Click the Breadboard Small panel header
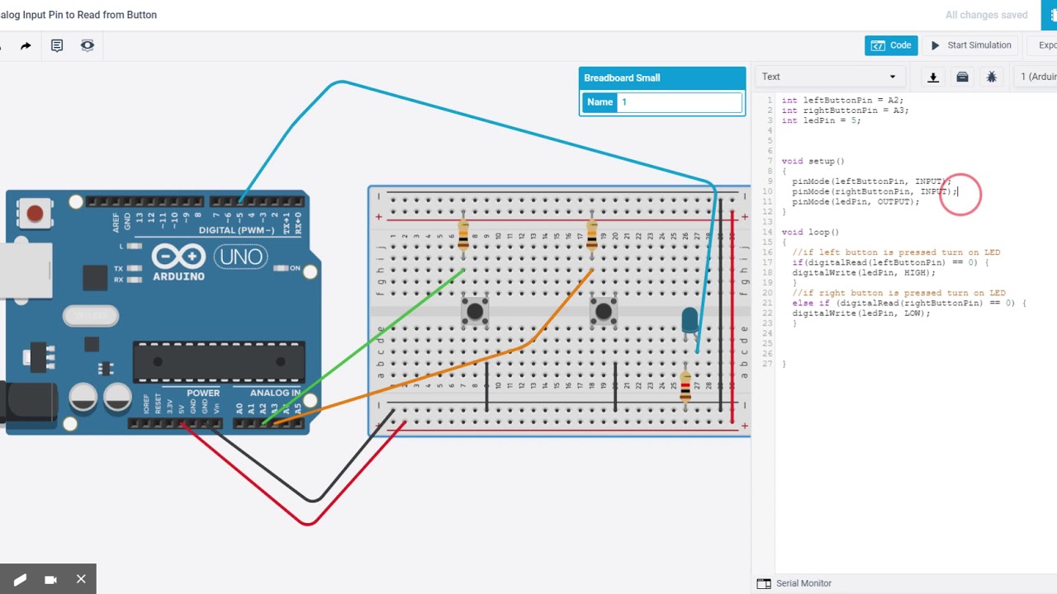1057x594 pixels. [662, 78]
